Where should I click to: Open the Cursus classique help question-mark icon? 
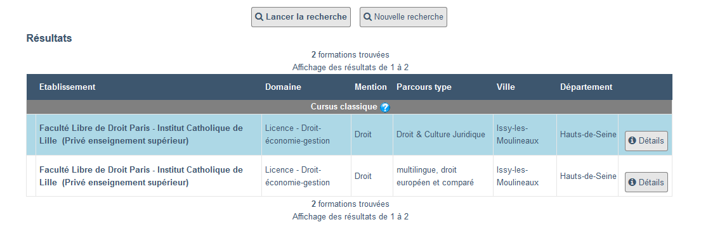[385, 108]
